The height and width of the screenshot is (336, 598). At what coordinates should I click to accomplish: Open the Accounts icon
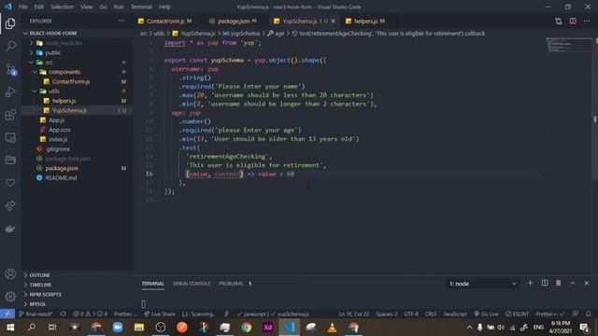[10, 274]
